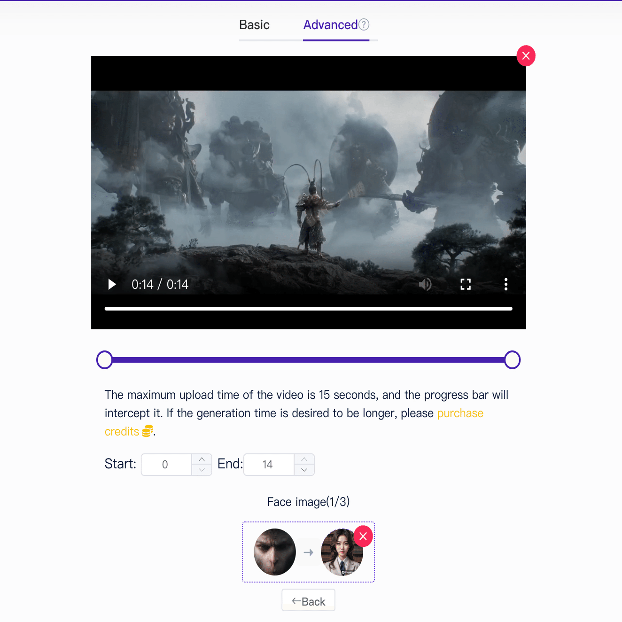Switch to the Advanced tab
This screenshot has height=622, width=622.
pyautogui.click(x=330, y=25)
